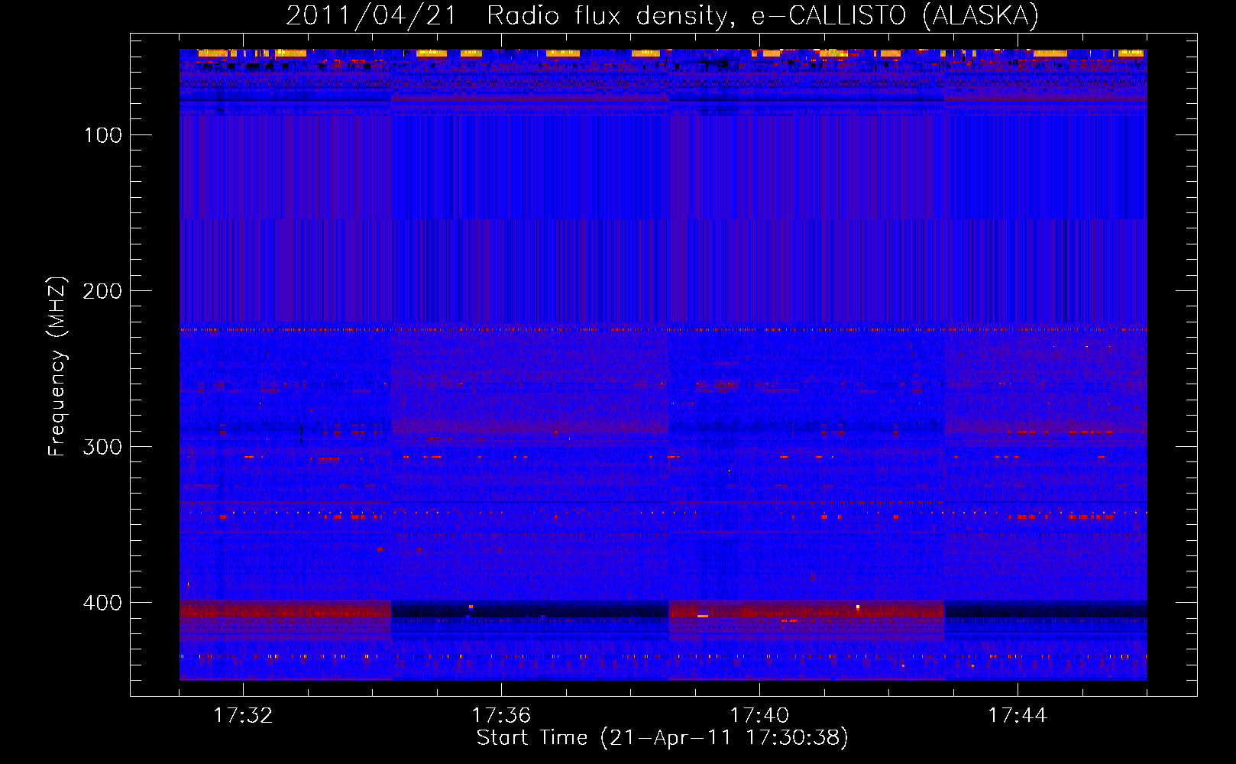Select the '200' frequency tick label
This screenshot has width=1236, height=764.
tap(102, 292)
